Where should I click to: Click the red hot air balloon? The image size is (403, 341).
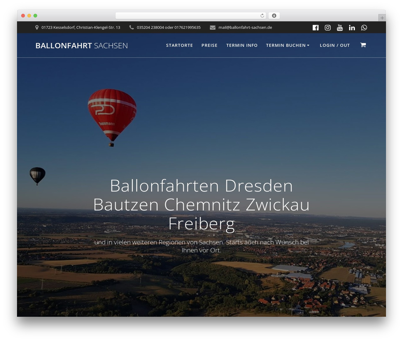coord(112,117)
